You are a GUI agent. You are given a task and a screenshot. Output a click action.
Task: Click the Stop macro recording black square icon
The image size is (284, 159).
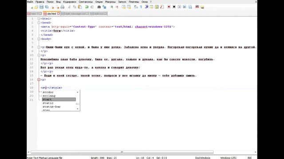[174, 7]
